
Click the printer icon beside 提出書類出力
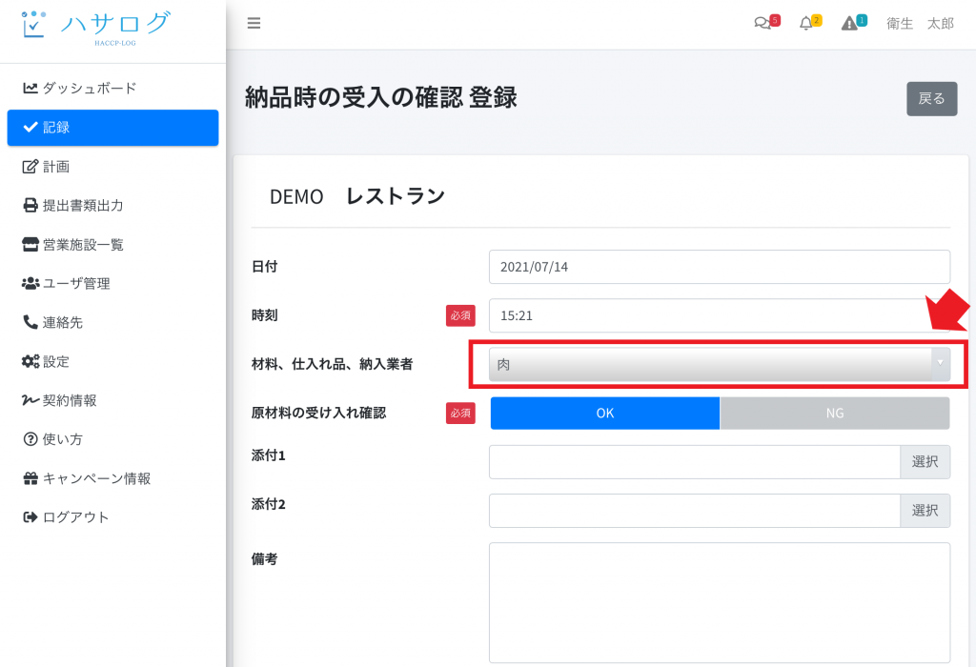click(x=30, y=205)
